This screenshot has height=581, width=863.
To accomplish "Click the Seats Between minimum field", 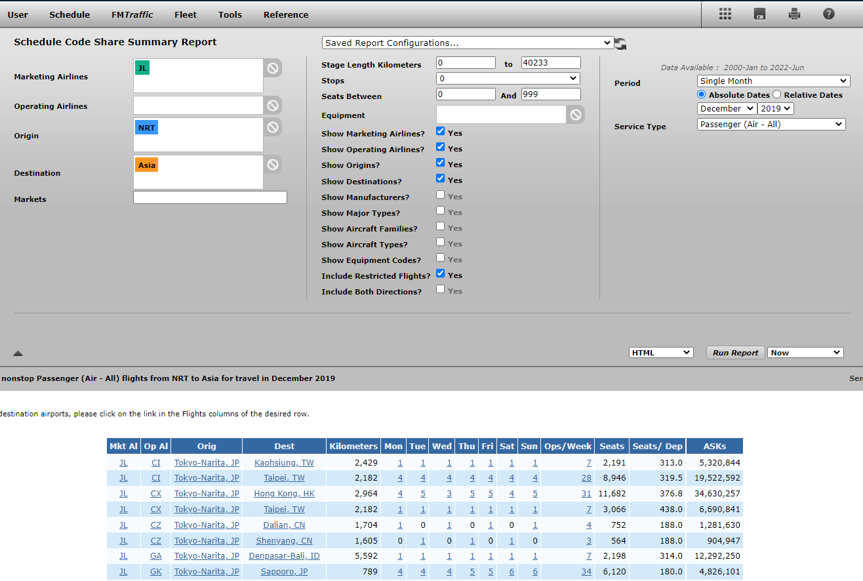I will point(466,94).
